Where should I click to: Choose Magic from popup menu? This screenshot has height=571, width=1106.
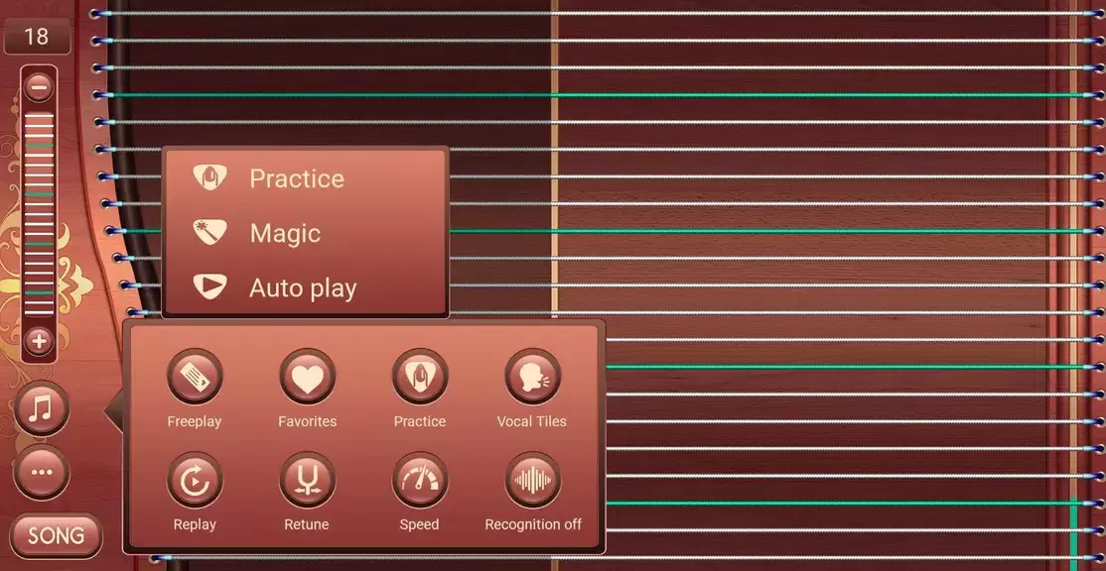(285, 233)
